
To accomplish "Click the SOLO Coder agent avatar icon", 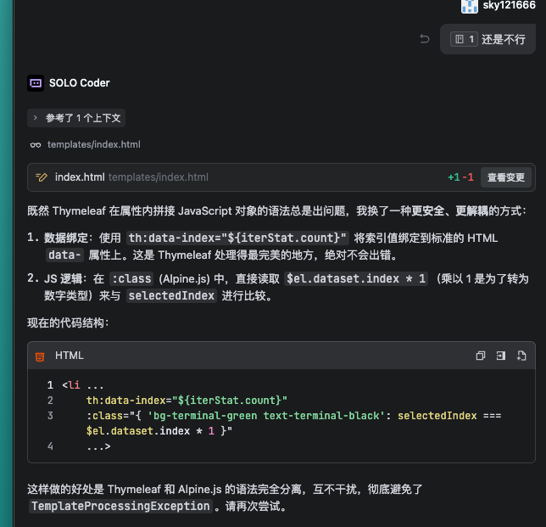I will pyautogui.click(x=36, y=83).
